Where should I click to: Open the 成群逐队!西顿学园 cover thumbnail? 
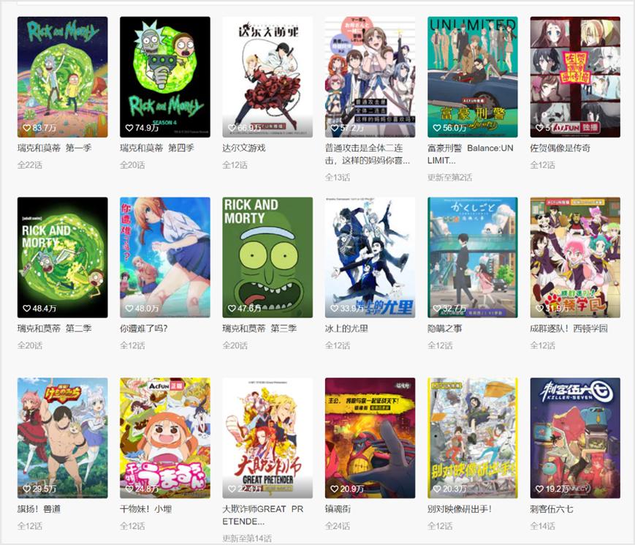(575, 258)
